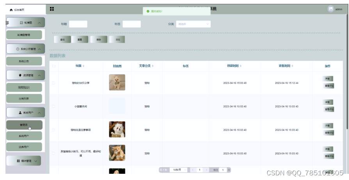349x180 pixels.
Task: Click the vertical page scrollbar
Action: coord(347,71)
